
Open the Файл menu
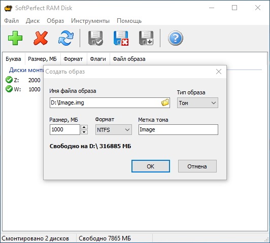click(x=11, y=21)
